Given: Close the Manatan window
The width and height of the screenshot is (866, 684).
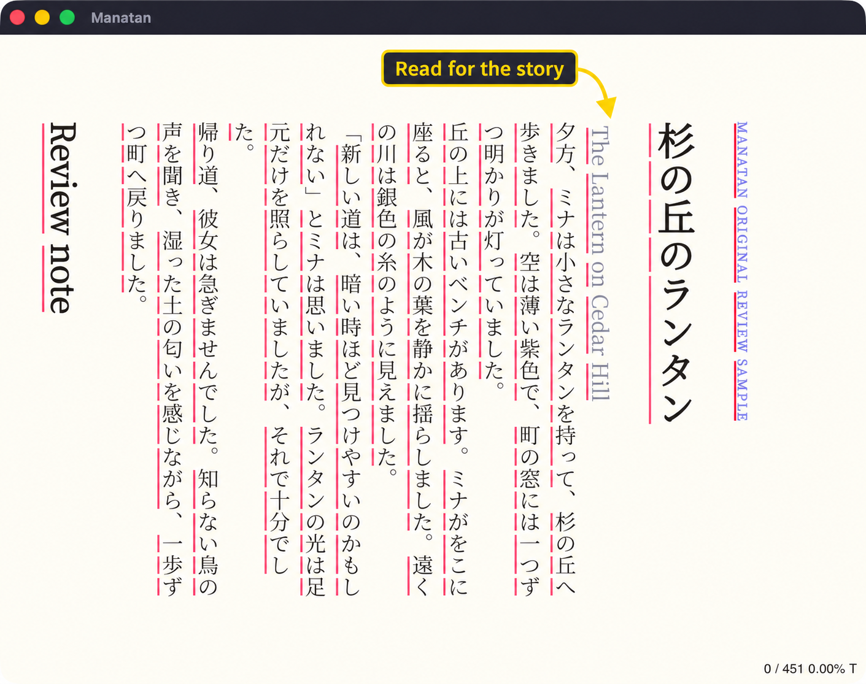Looking at the screenshot, I should [17, 17].
